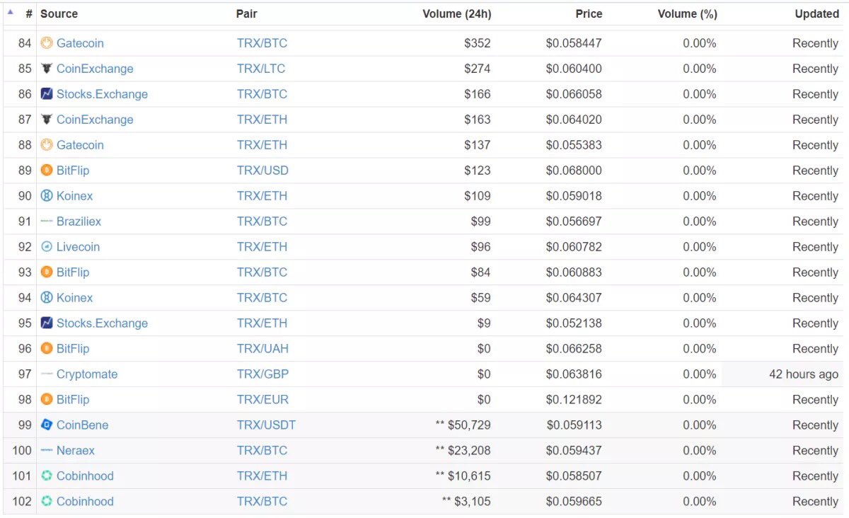
Task: Click the CoinExchange icon in row 87
Action: tap(47, 120)
